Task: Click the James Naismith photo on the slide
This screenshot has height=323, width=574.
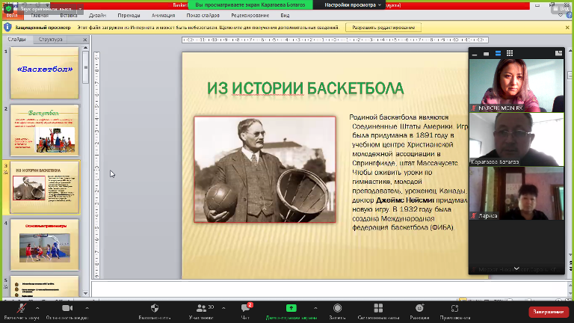Action: pyautogui.click(x=265, y=170)
